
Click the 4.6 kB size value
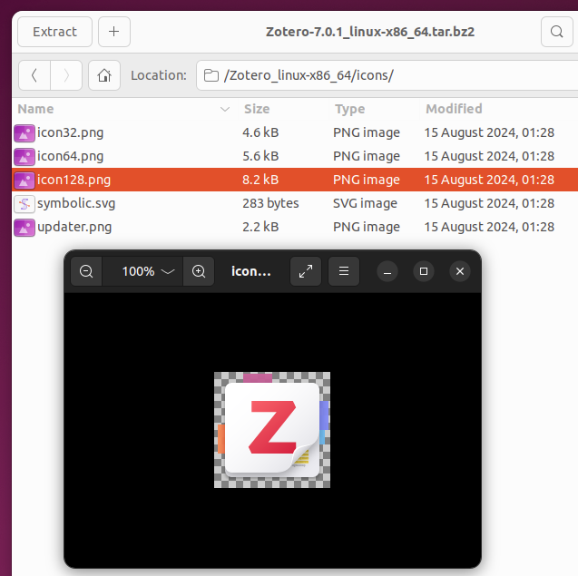click(260, 132)
